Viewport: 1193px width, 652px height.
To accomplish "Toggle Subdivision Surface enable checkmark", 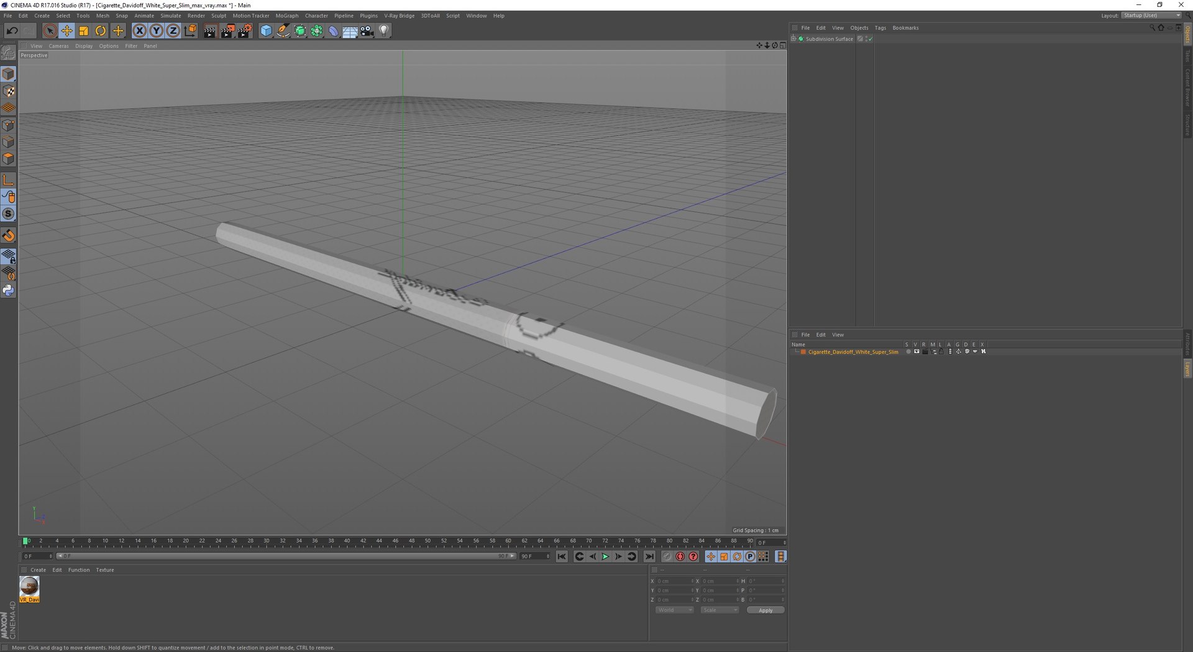I will pos(871,39).
